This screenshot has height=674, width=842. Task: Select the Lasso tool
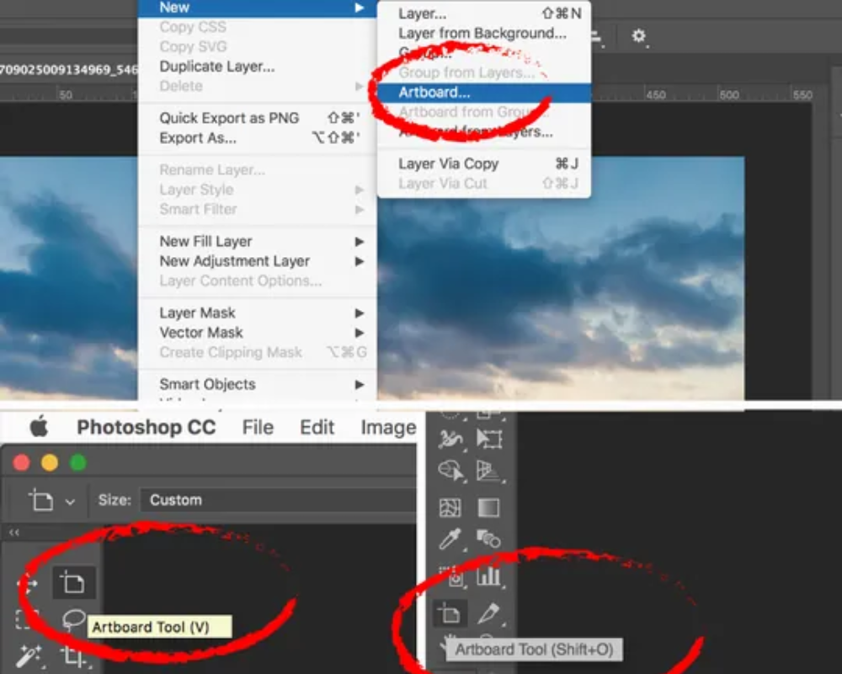74,619
